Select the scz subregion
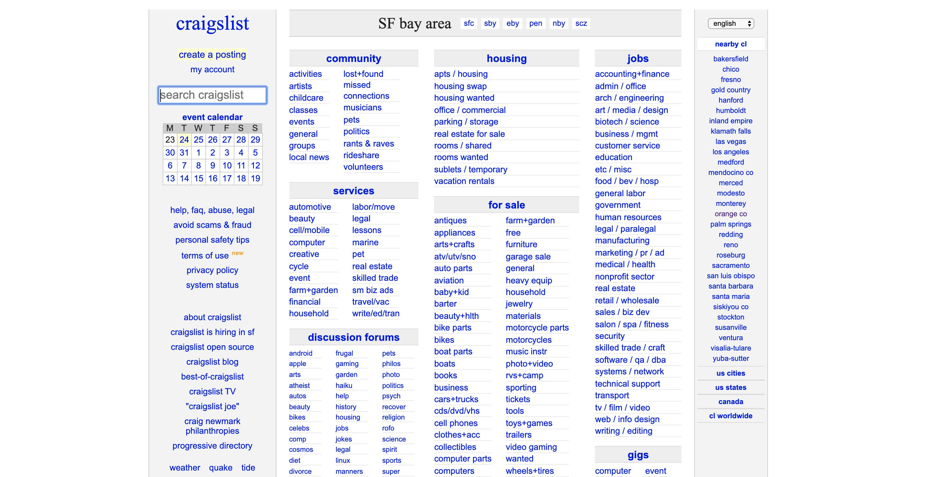Screen dimensions: 930x477 (x=581, y=23)
